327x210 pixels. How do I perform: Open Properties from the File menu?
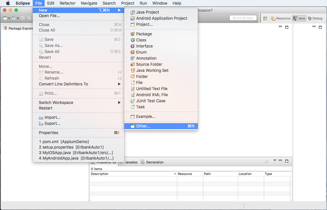coord(78,133)
